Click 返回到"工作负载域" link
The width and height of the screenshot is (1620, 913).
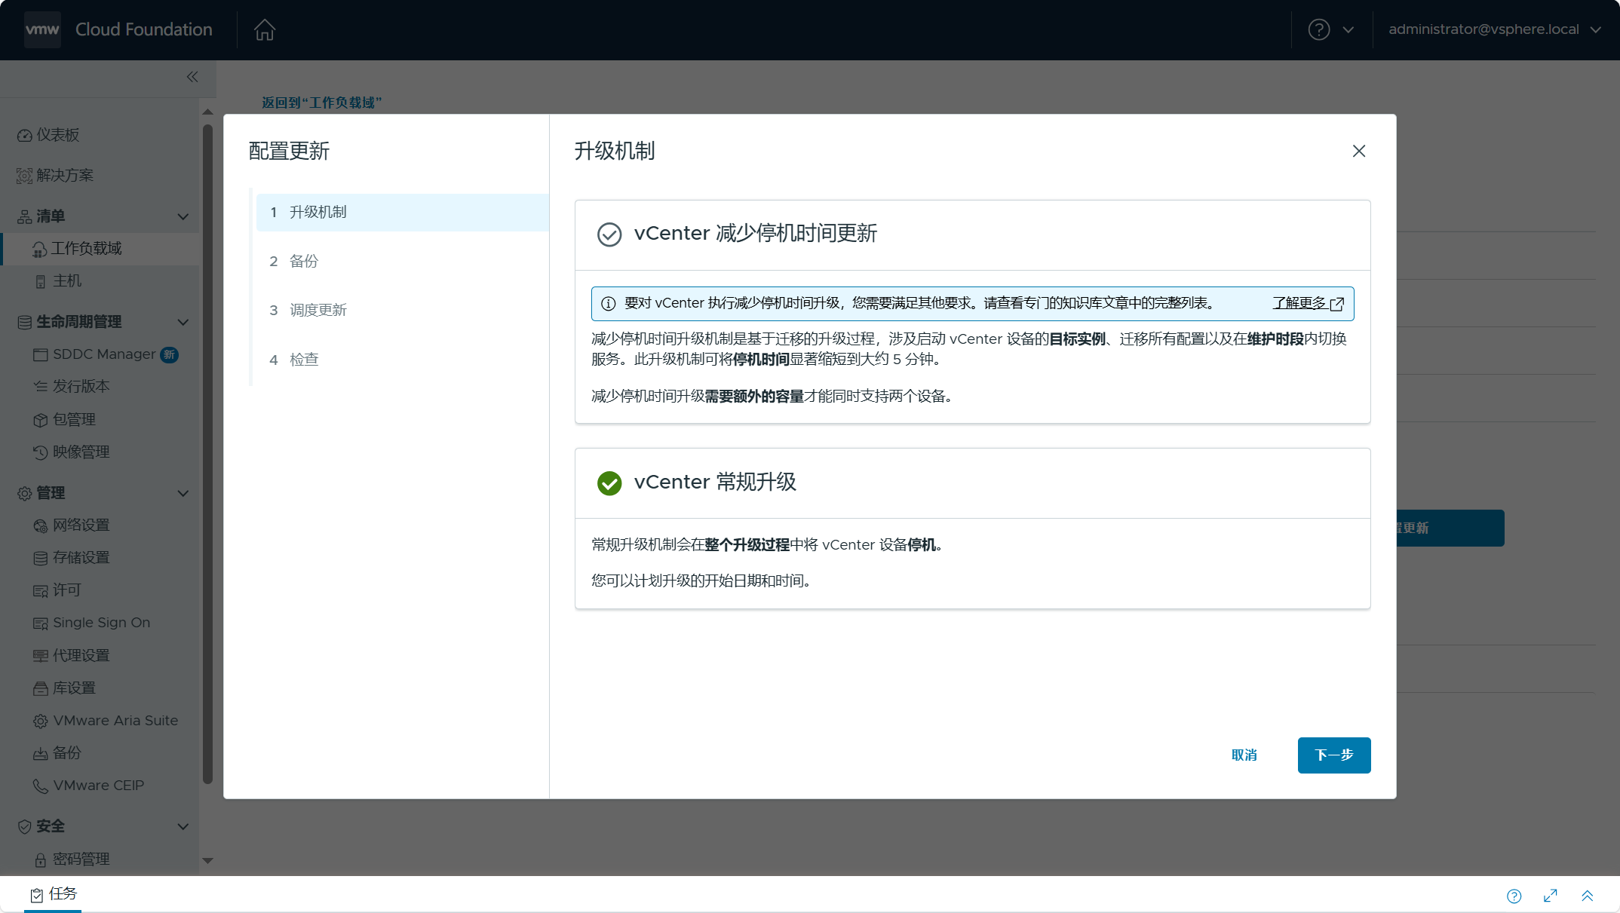click(x=322, y=103)
